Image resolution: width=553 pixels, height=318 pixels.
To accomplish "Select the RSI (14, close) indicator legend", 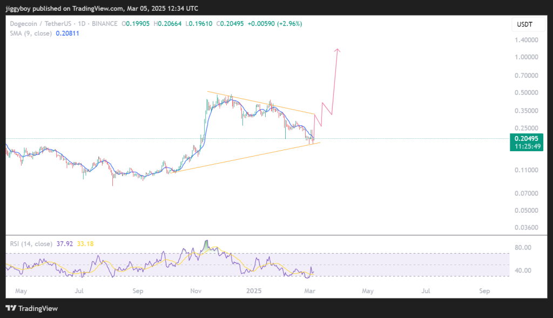I will 31,243.
